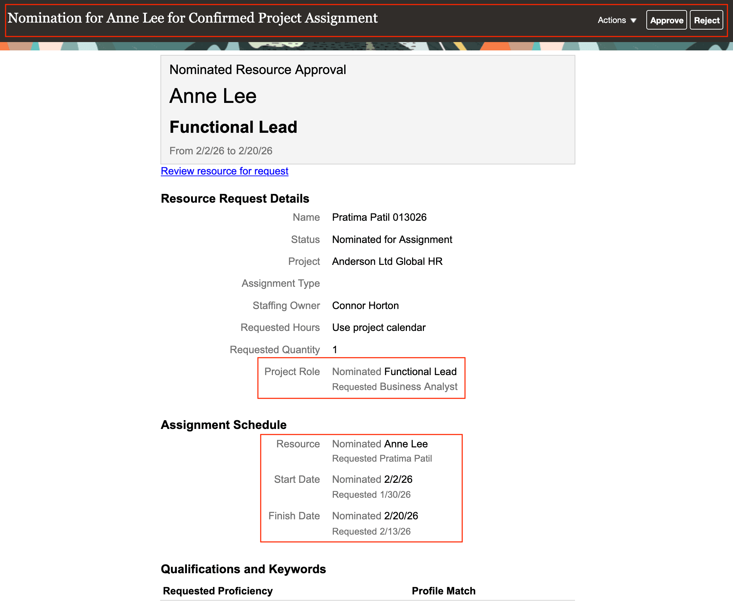Click nominated finish date 2/20/26
Image resolution: width=733 pixels, height=609 pixels.
[x=375, y=516]
